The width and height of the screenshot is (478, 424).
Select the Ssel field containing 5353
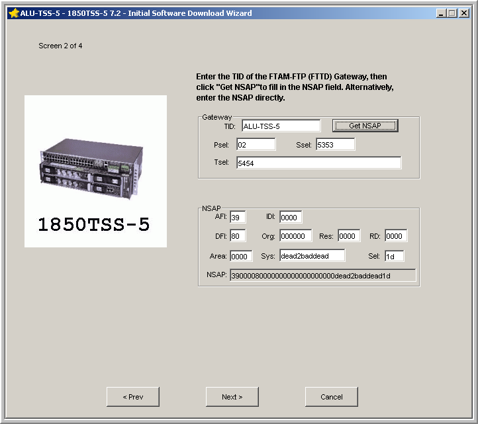(x=336, y=144)
